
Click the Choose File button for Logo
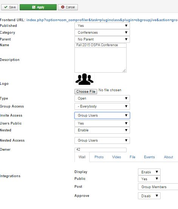click(86, 92)
